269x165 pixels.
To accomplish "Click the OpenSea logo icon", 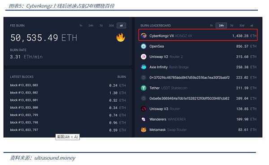I will pyautogui.click(x=143, y=46).
